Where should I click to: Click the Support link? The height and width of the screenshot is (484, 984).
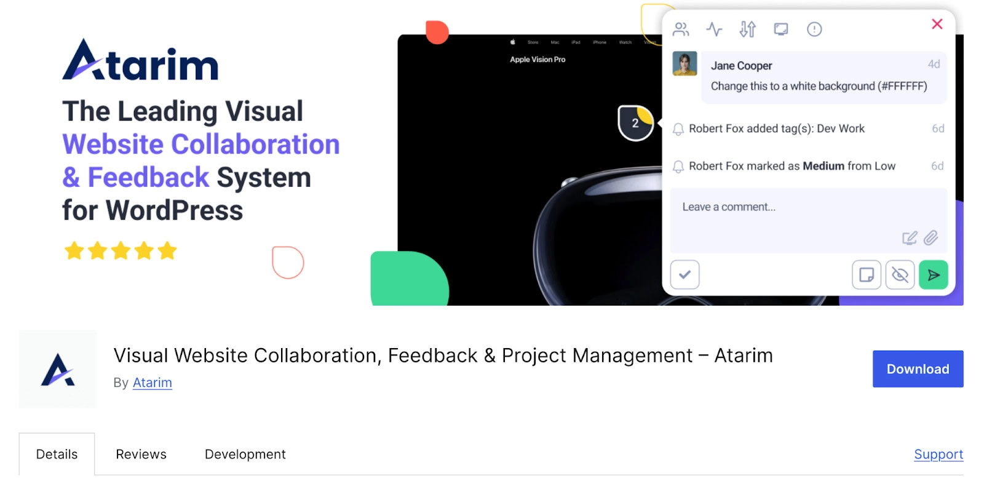(x=938, y=454)
